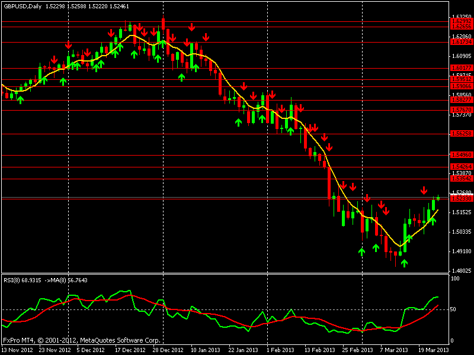
Task: Click the 1.60177 red level label
Action: [x=462, y=68]
